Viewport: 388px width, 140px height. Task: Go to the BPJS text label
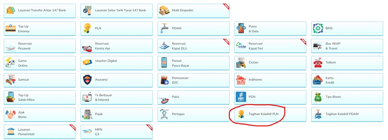[329, 28]
